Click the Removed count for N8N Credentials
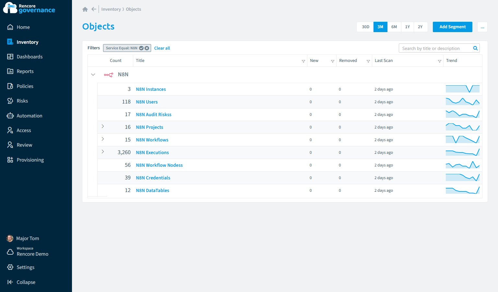This screenshot has height=292, width=498. 340,178
